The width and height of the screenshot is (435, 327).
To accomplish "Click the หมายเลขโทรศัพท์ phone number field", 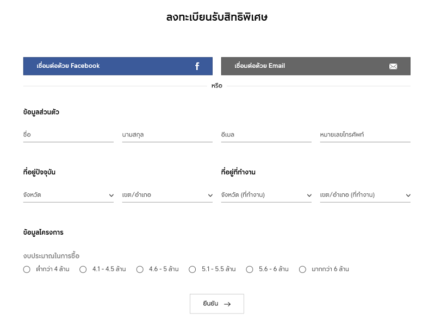I will (365, 135).
